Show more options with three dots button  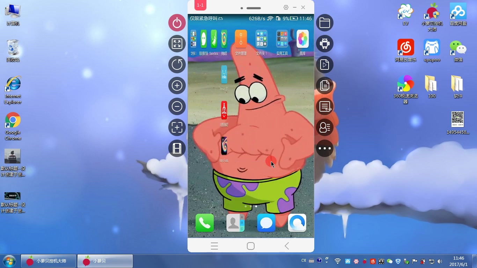(325, 148)
